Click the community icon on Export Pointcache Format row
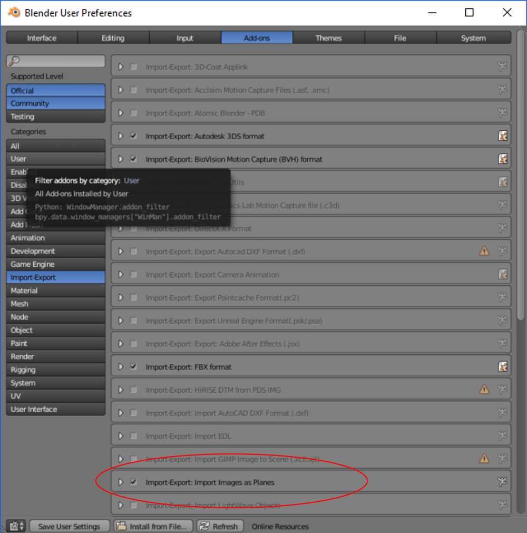This screenshot has width=527, height=533. [x=502, y=297]
